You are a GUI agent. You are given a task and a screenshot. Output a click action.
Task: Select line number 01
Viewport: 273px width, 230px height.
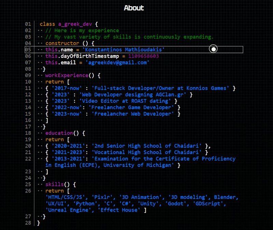pos(28,24)
